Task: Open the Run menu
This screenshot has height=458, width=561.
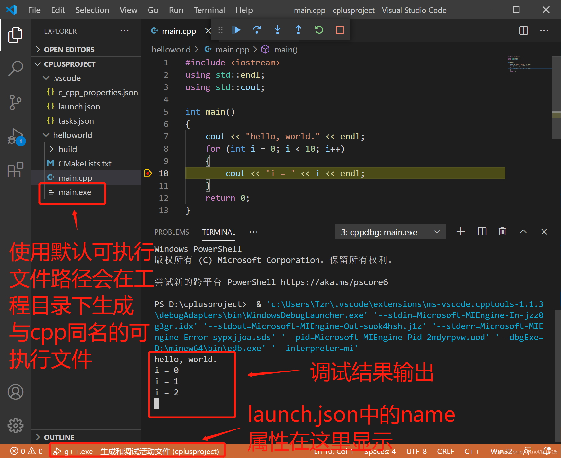Action: pyautogui.click(x=176, y=10)
